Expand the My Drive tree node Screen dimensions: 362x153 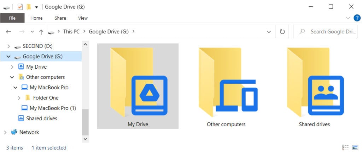coord(12,67)
